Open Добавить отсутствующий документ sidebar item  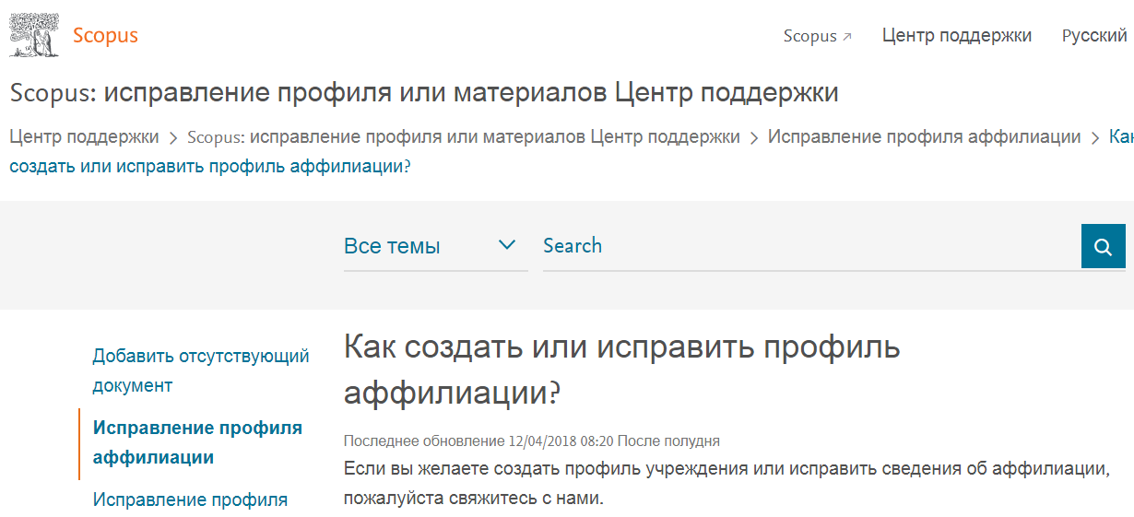pyautogui.click(x=201, y=370)
